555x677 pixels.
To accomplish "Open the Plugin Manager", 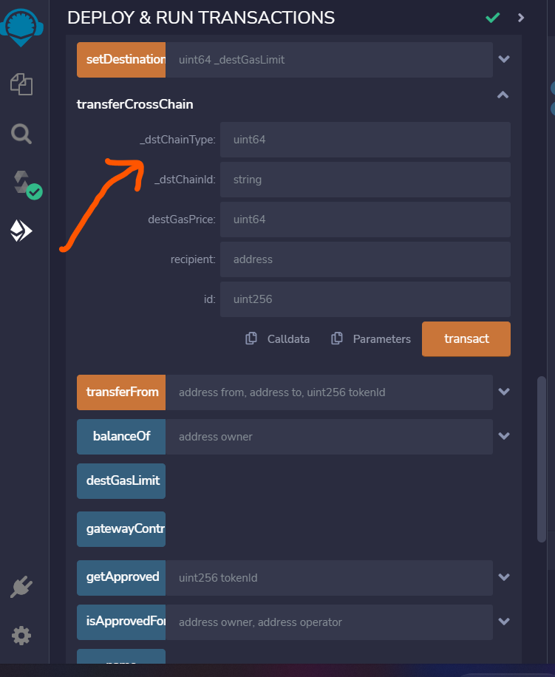I will (21, 586).
